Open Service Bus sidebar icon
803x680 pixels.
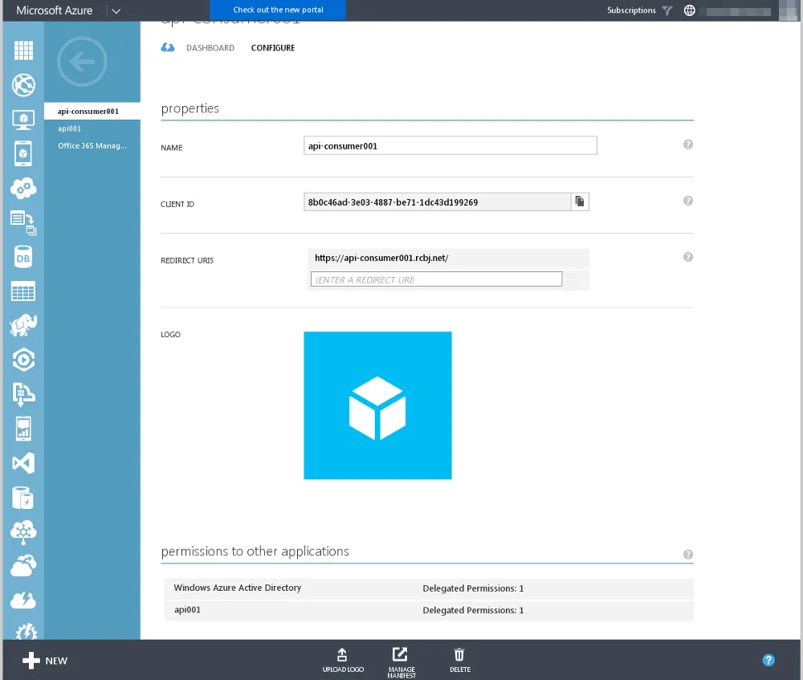[x=23, y=394]
